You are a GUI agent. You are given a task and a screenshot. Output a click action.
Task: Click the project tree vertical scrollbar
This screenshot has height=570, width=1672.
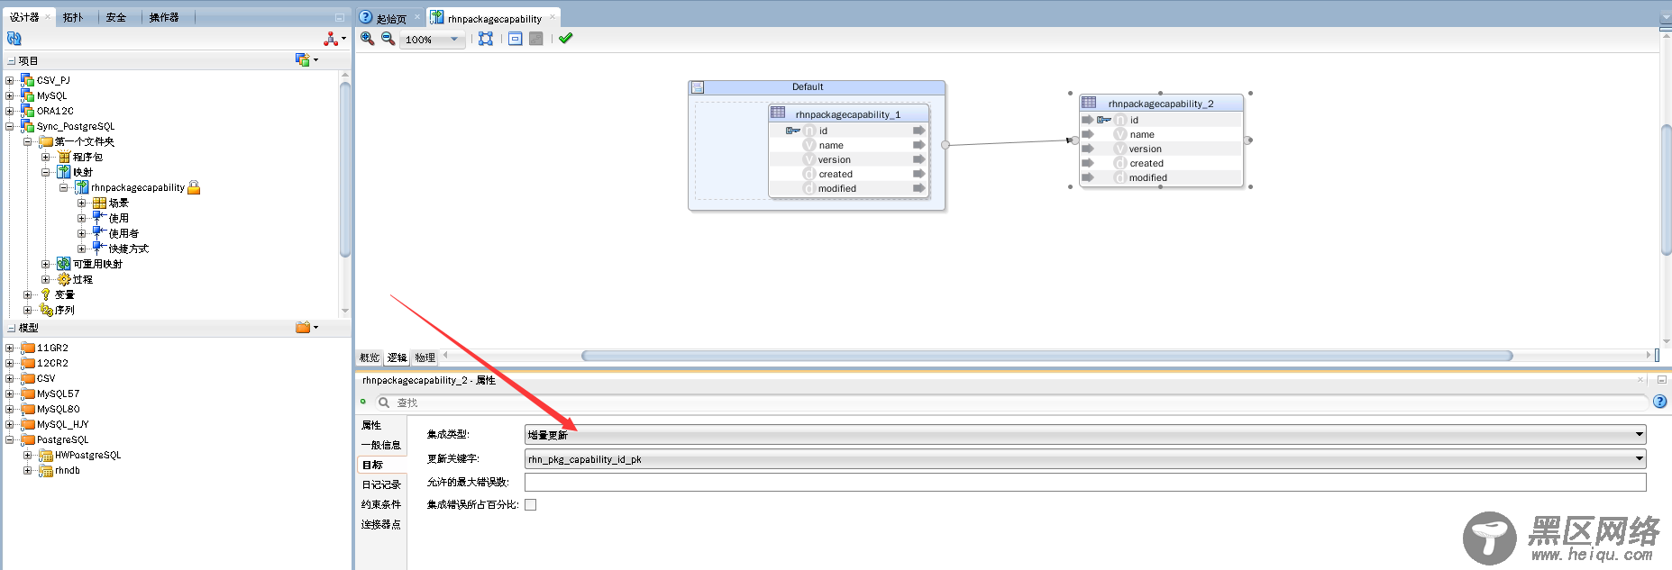pos(345,169)
